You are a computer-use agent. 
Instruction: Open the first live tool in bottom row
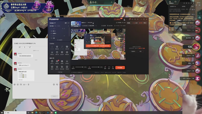(x=52, y=67)
